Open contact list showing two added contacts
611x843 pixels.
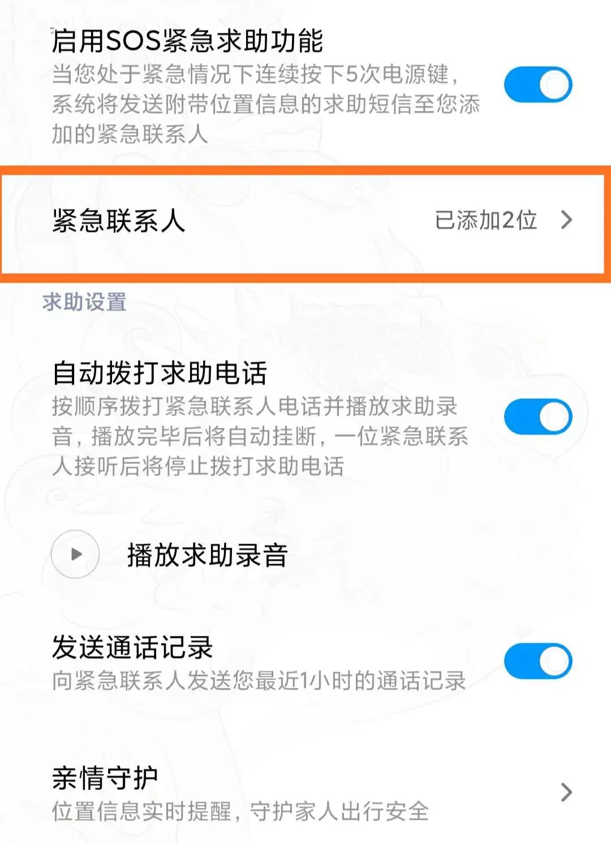tap(485, 222)
